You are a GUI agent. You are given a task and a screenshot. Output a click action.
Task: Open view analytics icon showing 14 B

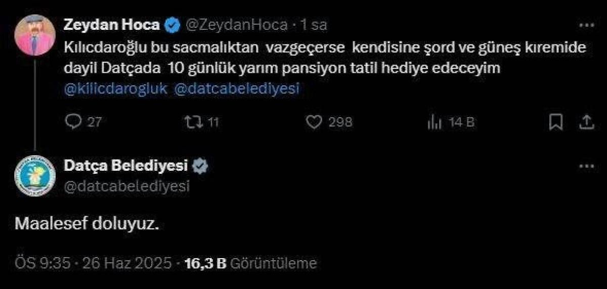[x=435, y=122]
